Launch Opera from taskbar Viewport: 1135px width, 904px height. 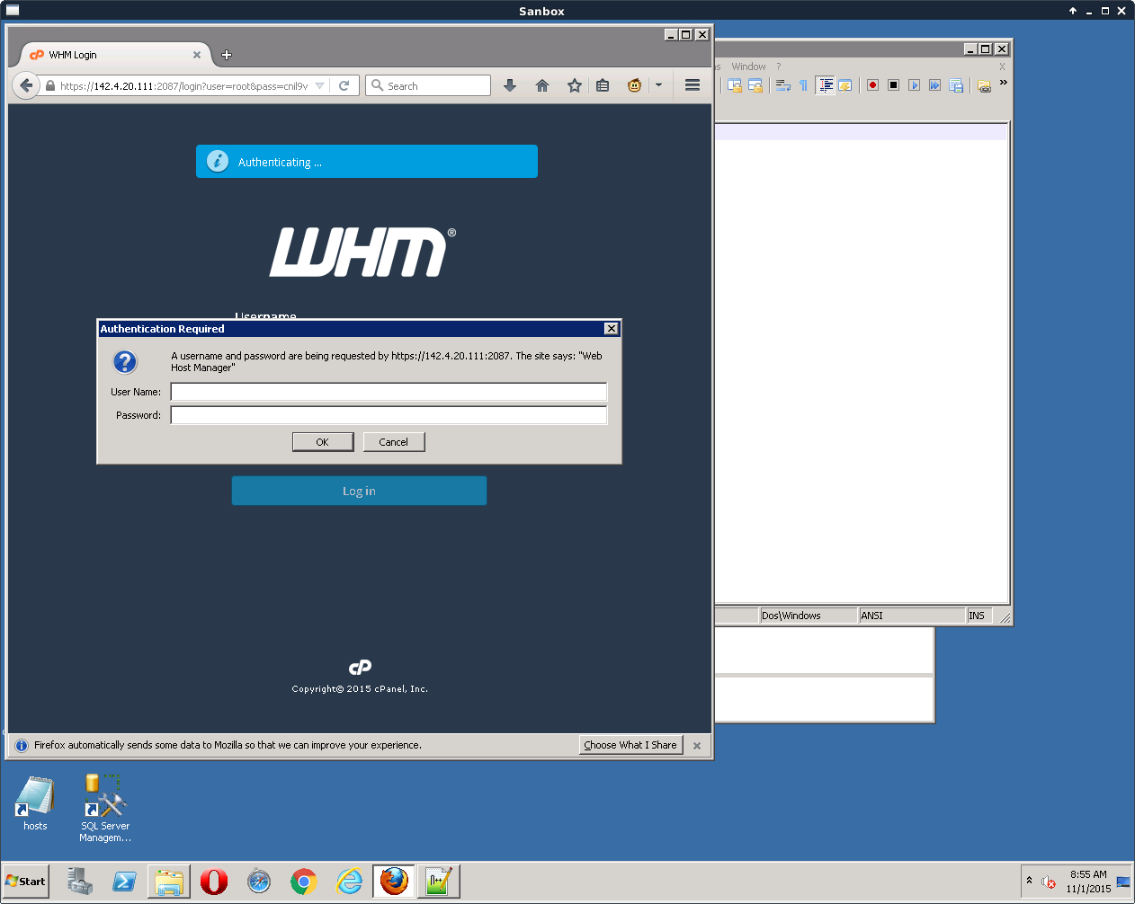[214, 882]
